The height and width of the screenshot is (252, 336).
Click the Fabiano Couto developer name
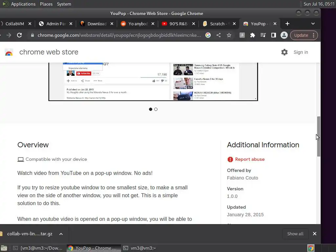(242, 178)
